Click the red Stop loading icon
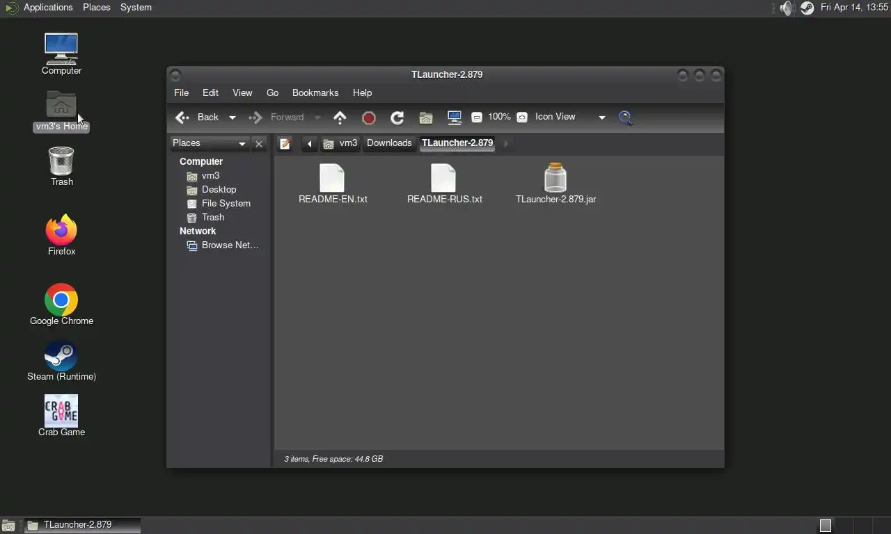 pyautogui.click(x=369, y=118)
